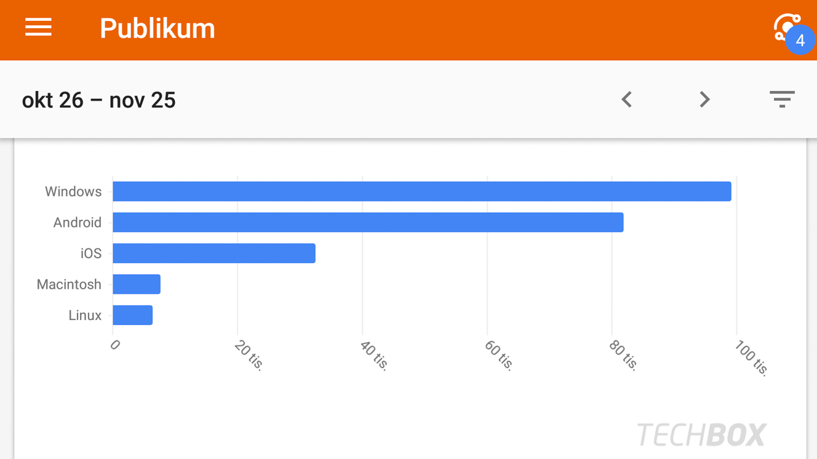Screen dimensions: 817x459
Task: Click the 100 tis. axis tick label
Action: [x=752, y=358]
